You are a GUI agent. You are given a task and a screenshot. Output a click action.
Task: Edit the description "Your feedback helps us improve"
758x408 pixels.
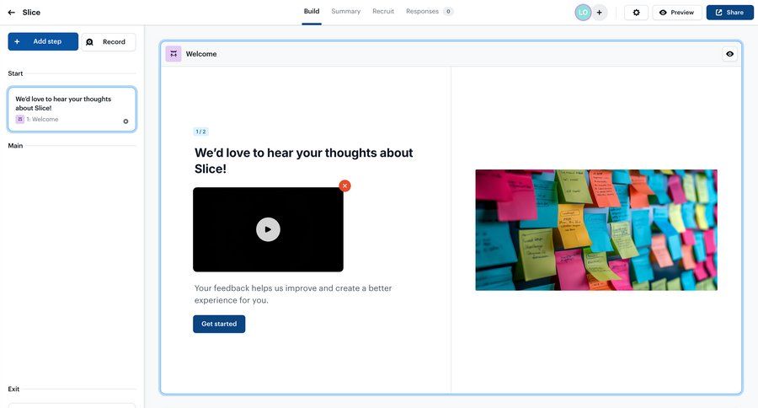(293, 294)
